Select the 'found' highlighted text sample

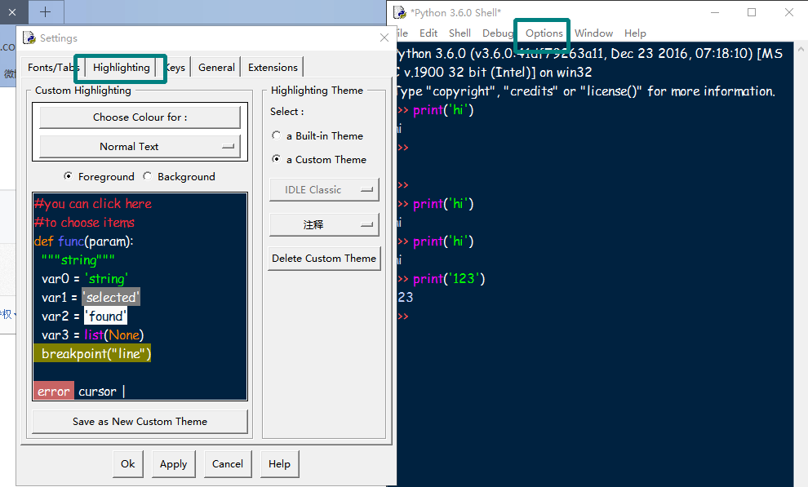(x=105, y=316)
